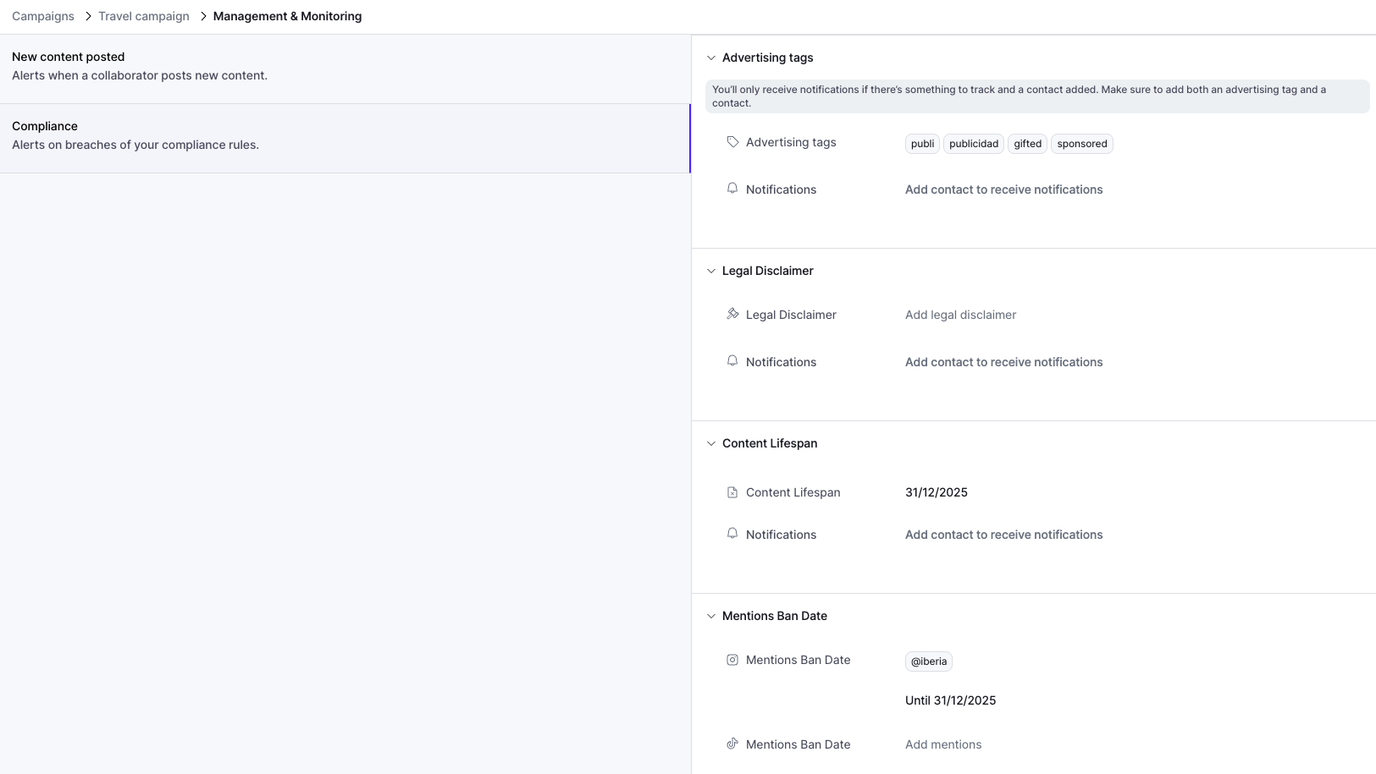
Task: Go to Campaigns in the breadcrumb
Action: (43, 16)
